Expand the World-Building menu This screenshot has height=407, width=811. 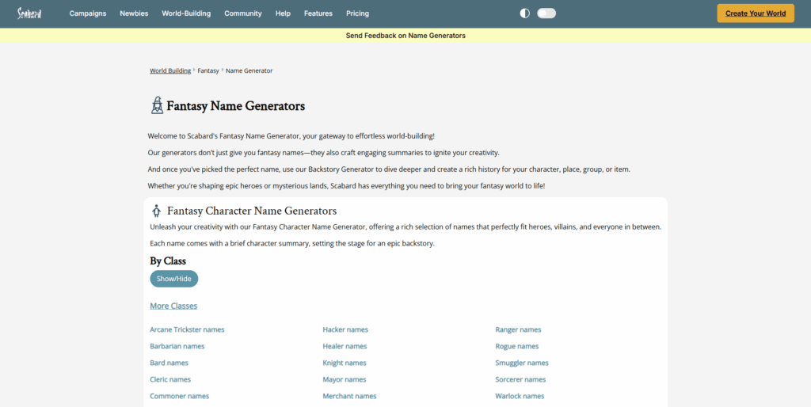coord(186,13)
